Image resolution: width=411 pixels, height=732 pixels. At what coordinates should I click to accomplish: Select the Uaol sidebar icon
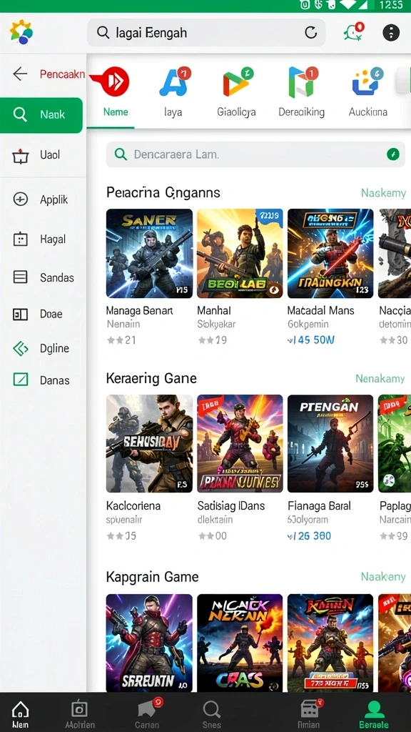pos(20,155)
